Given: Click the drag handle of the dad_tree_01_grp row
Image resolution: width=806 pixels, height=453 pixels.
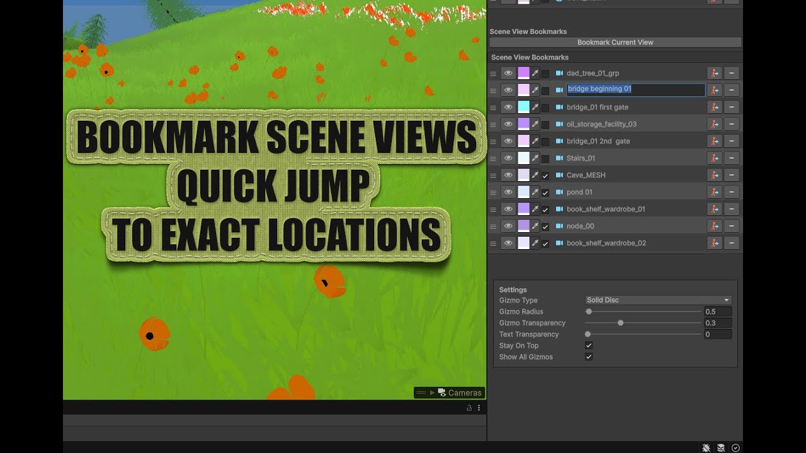Looking at the screenshot, I should (x=493, y=73).
